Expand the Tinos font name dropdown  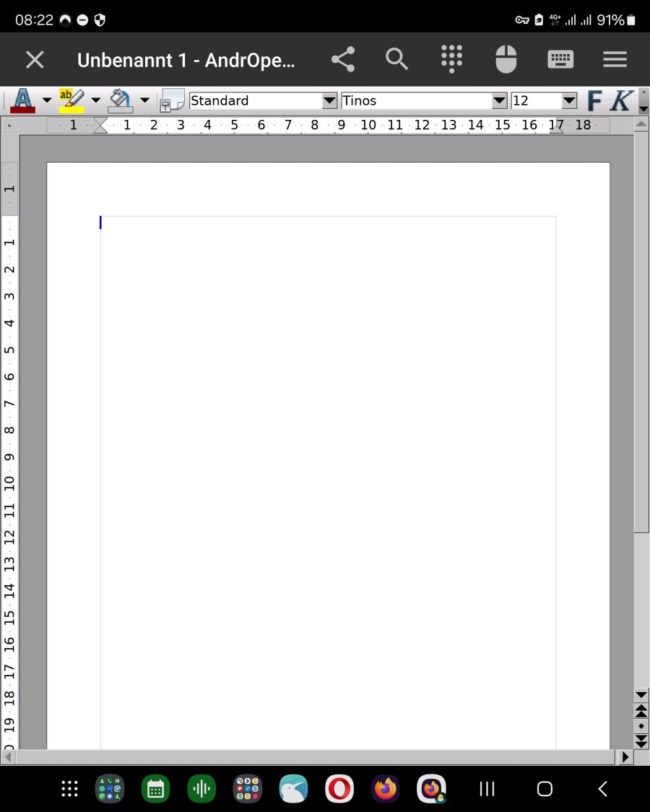[499, 101]
